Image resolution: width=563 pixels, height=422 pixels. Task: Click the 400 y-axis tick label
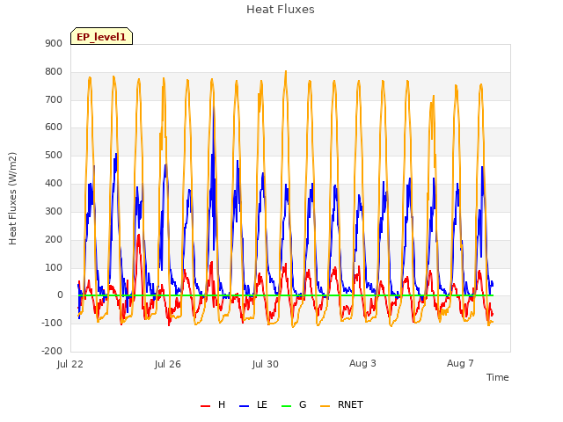pos(54,184)
